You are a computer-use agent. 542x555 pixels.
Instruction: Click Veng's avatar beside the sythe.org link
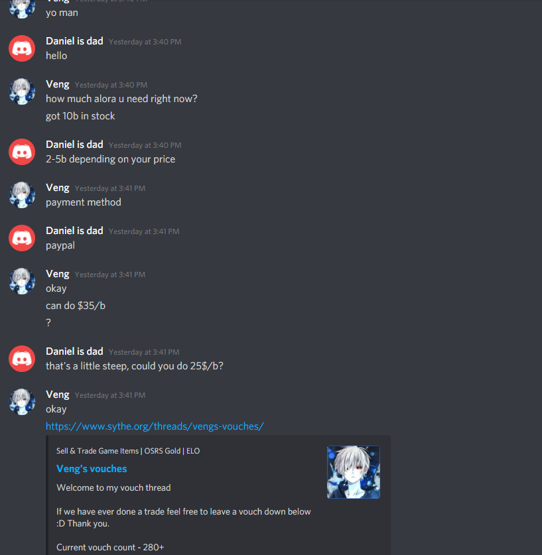(x=22, y=402)
